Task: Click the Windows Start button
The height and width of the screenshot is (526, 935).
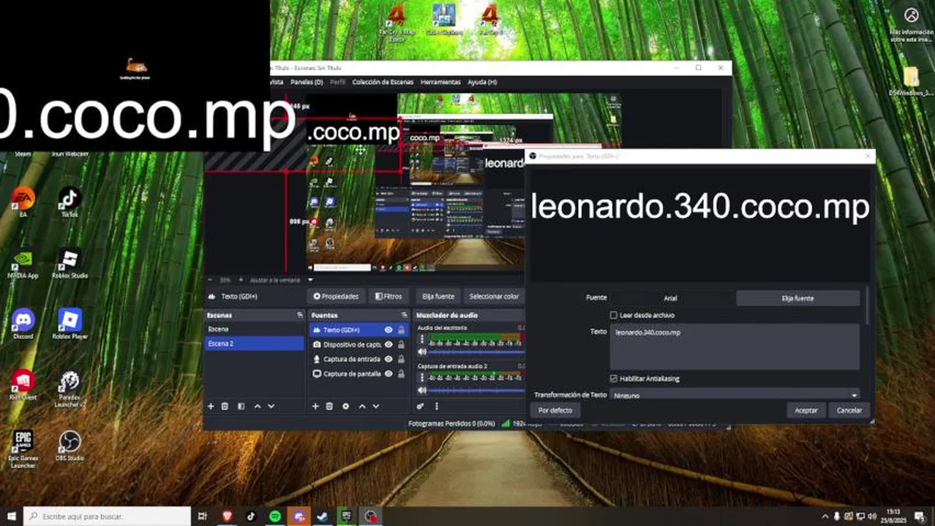Action: [12, 517]
